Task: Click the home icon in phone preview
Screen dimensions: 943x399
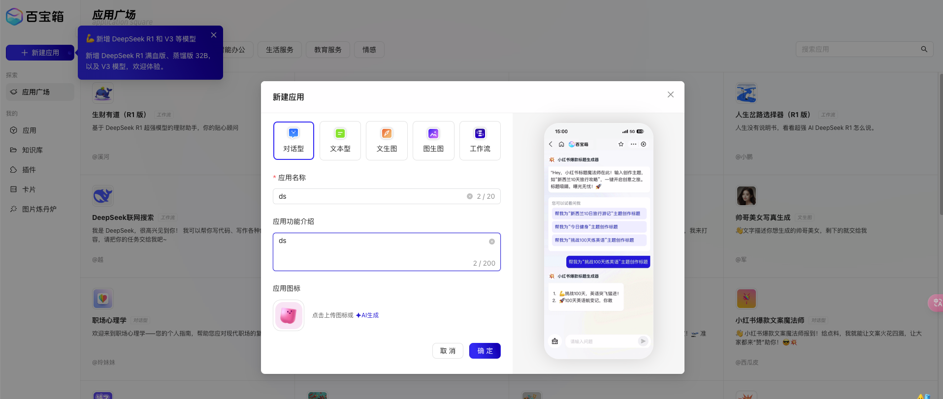Action: [561, 144]
